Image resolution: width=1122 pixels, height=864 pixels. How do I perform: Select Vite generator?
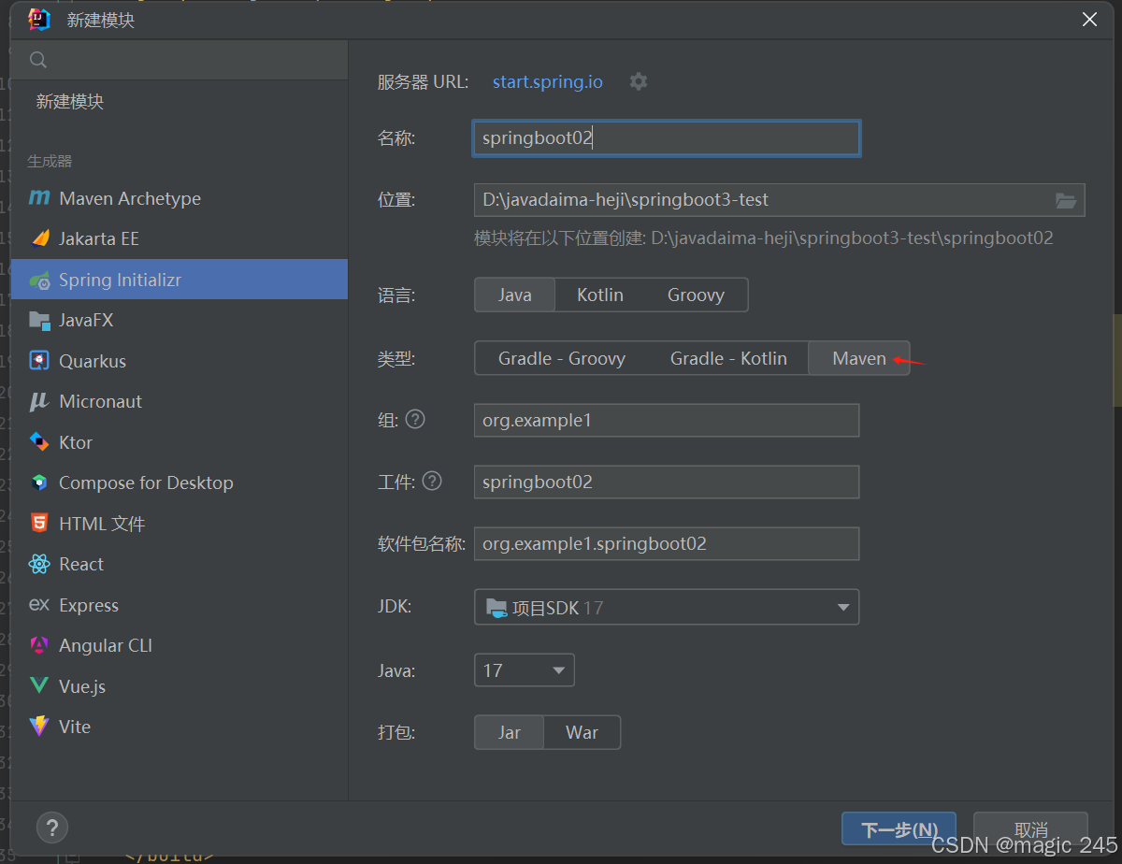(x=180, y=727)
